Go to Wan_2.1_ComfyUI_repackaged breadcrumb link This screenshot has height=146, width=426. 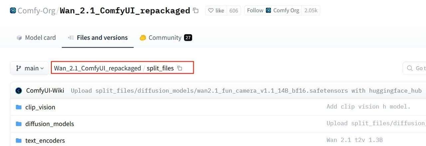click(x=98, y=68)
